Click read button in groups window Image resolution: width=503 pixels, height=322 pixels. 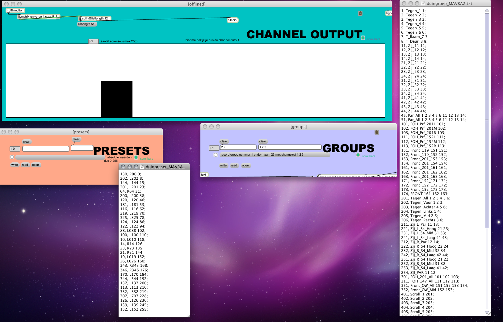234,165
